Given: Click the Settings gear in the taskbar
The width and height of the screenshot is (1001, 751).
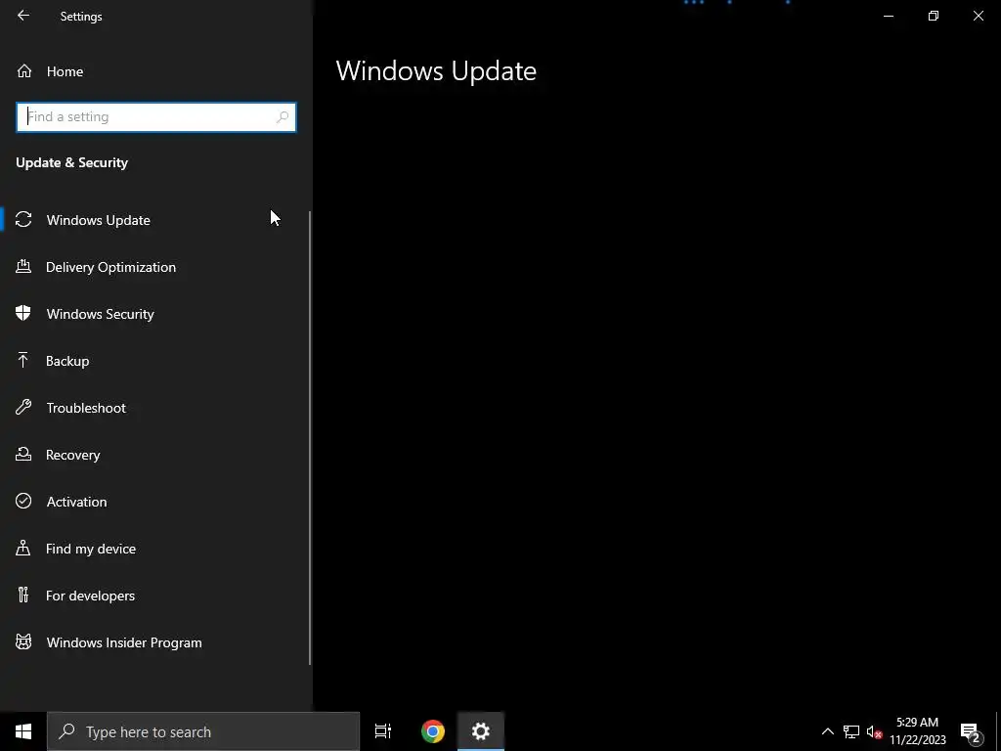Looking at the screenshot, I should [x=481, y=731].
